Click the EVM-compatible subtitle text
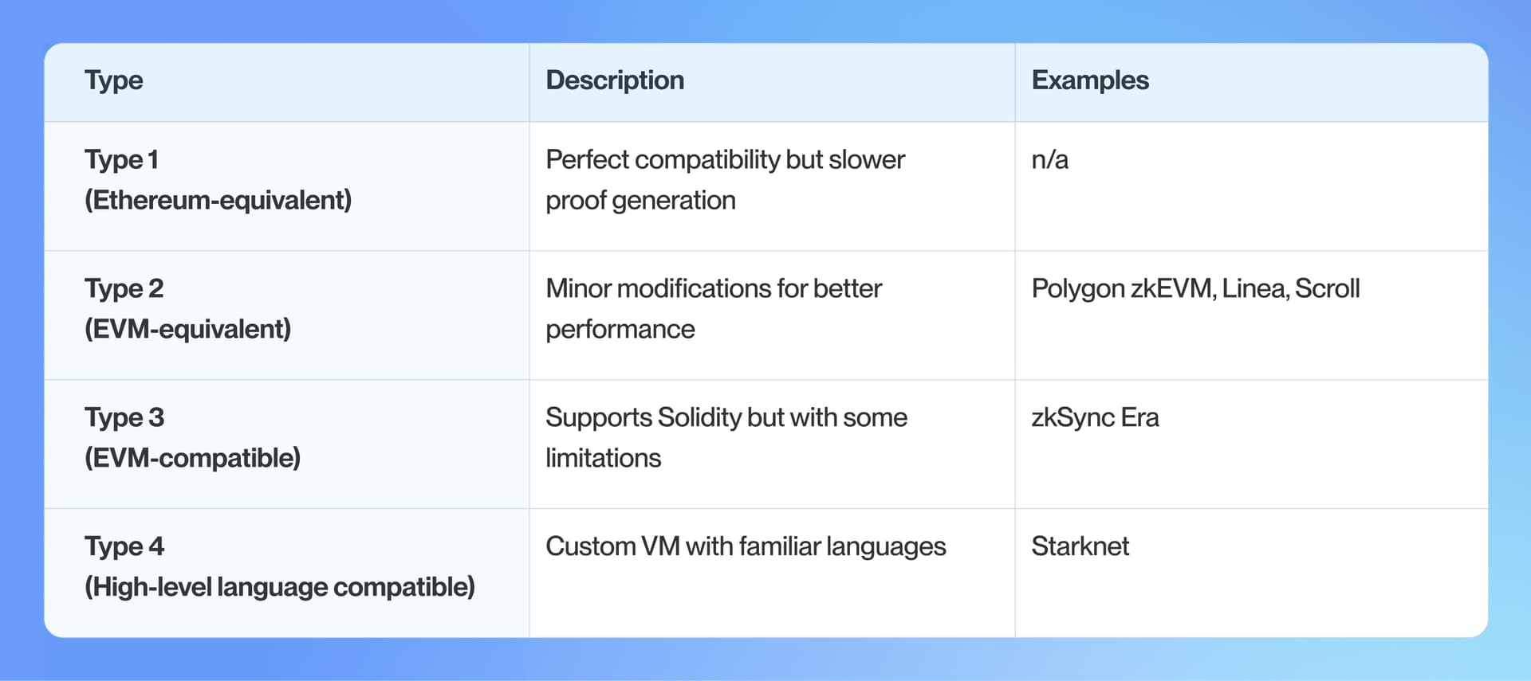Image resolution: width=1531 pixels, height=681 pixels. click(x=192, y=458)
